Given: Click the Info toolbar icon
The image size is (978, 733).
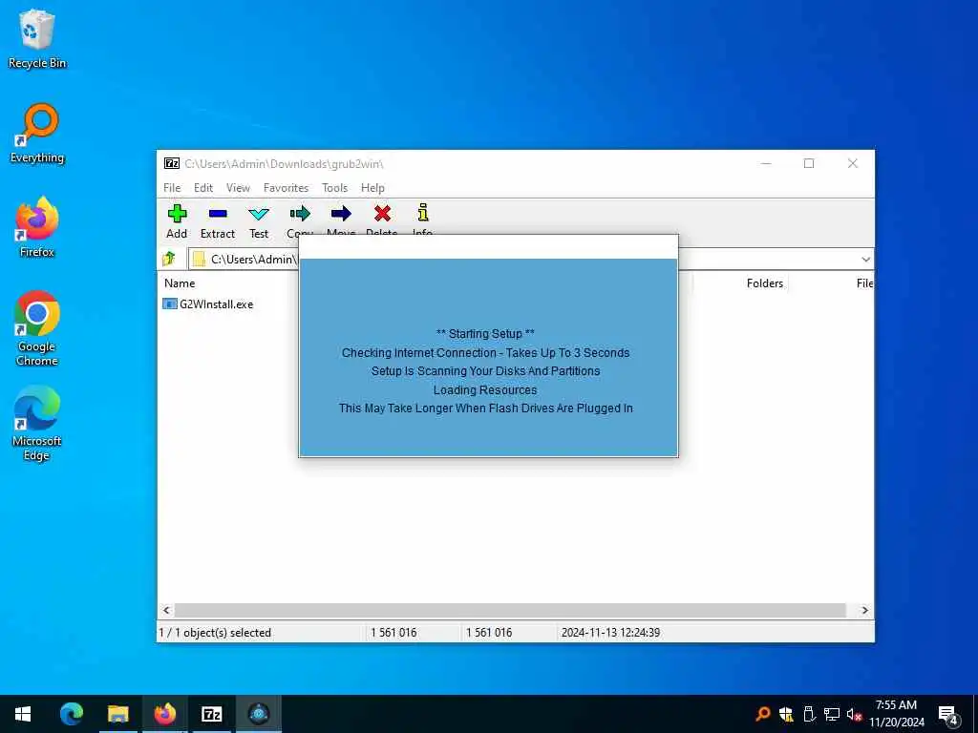Looking at the screenshot, I should [423, 213].
